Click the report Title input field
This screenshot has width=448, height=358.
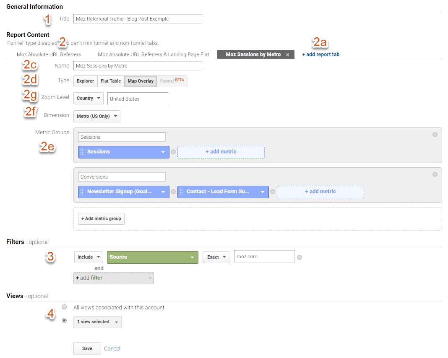pyautogui.click(x=138, y=19)
